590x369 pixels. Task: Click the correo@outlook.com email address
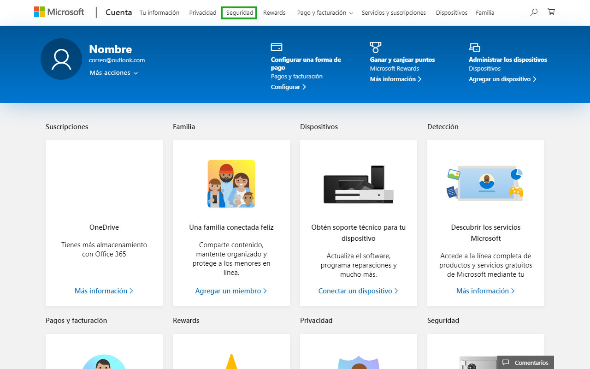117,60
